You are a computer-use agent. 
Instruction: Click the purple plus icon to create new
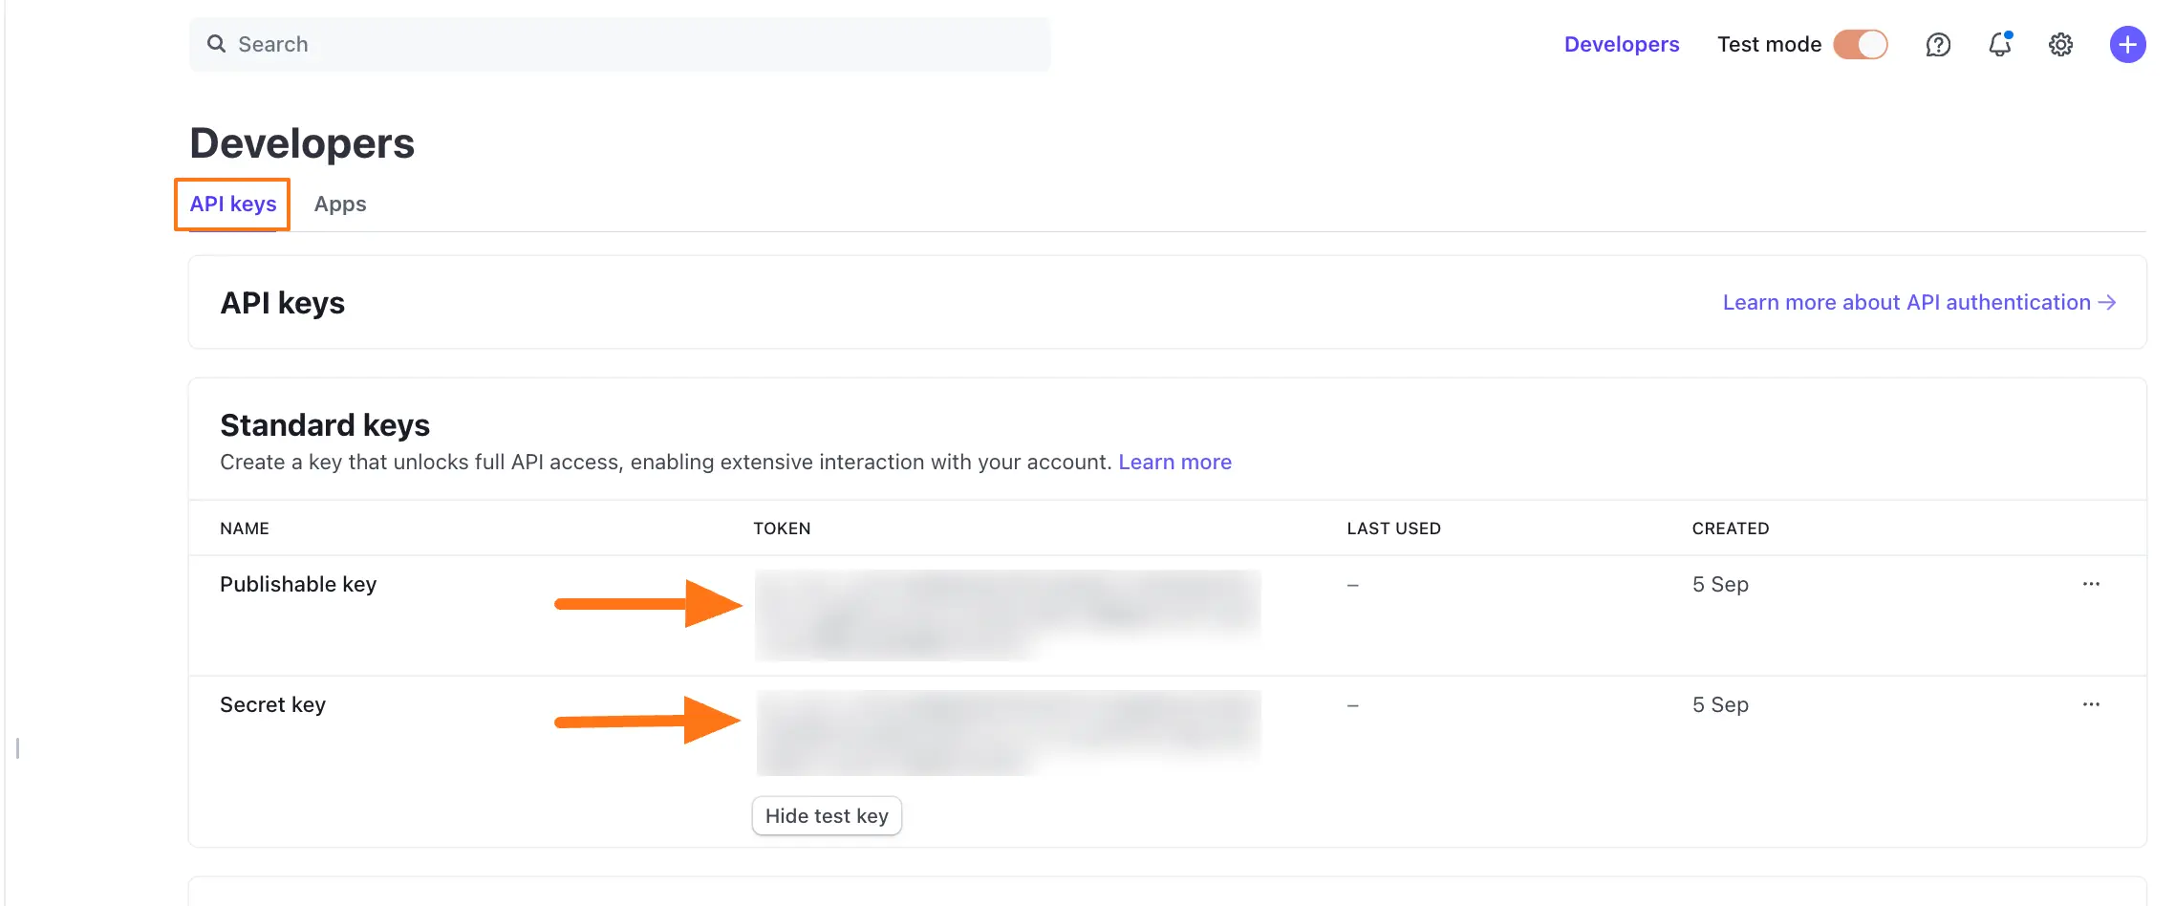point(2128,44)
